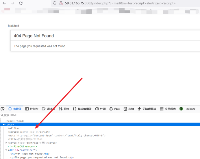Open the HackBar tab
Viewport: 200px width, 159px height.
[188, 109]
